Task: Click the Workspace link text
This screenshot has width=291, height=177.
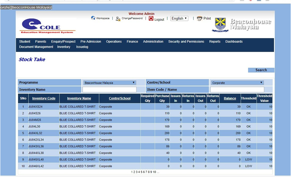Action: click(x=103, y=18)
